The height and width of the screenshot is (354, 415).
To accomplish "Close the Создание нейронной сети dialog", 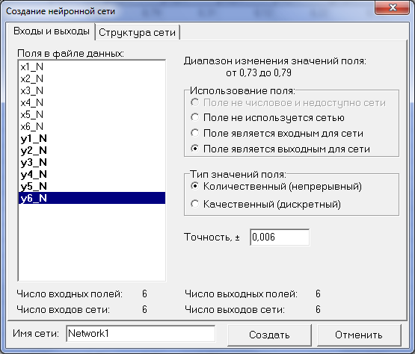I will (x=393, y=8).
